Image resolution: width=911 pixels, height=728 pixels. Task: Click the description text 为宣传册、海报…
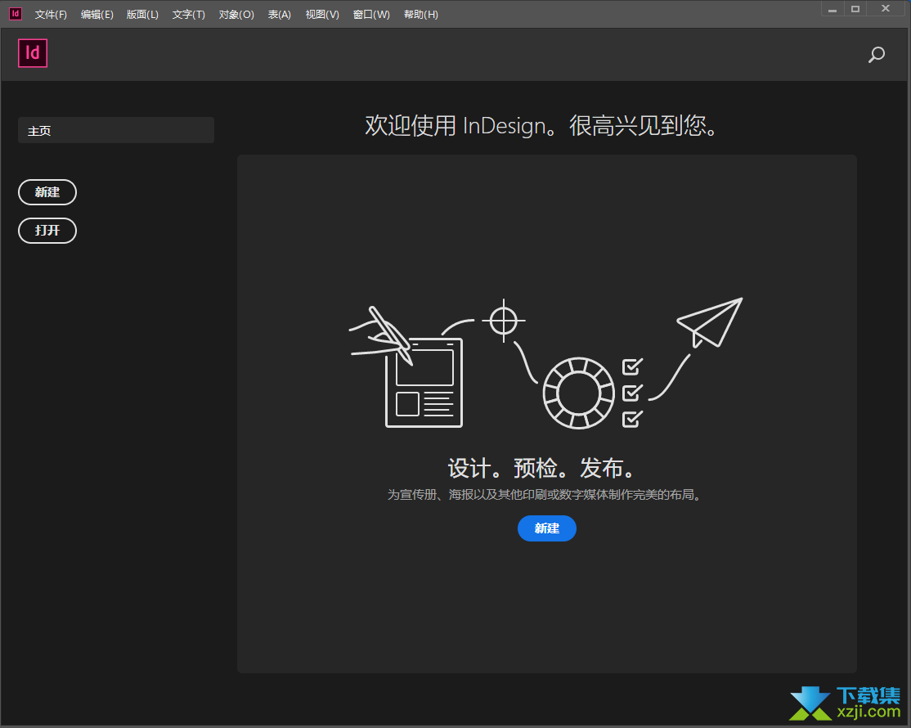545,494
